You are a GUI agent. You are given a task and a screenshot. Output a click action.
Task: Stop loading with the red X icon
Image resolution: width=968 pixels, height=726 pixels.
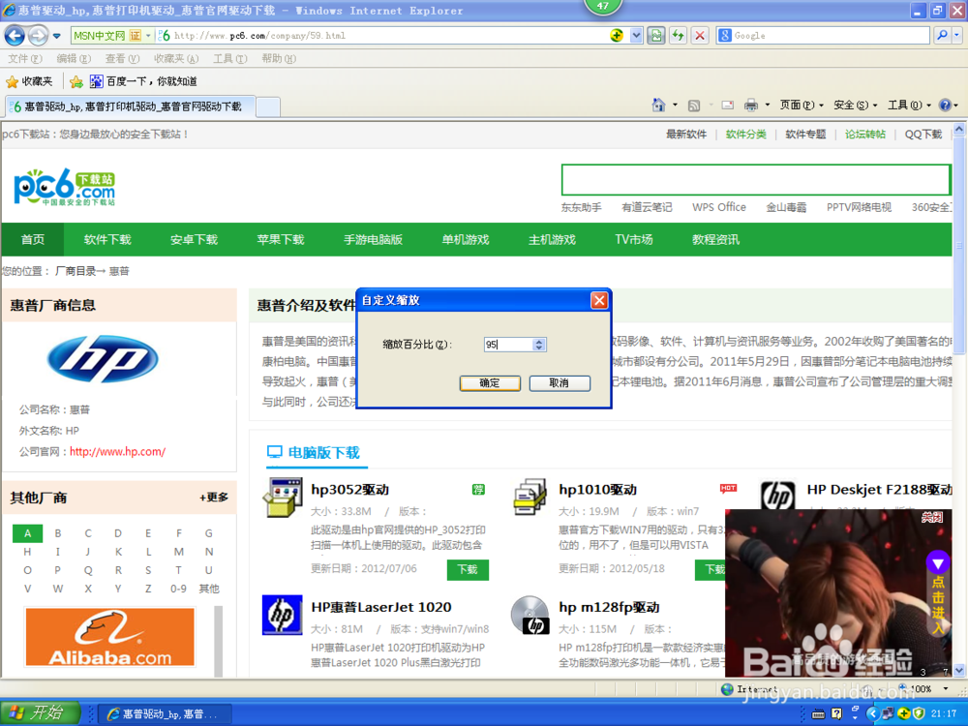[700, 36]
